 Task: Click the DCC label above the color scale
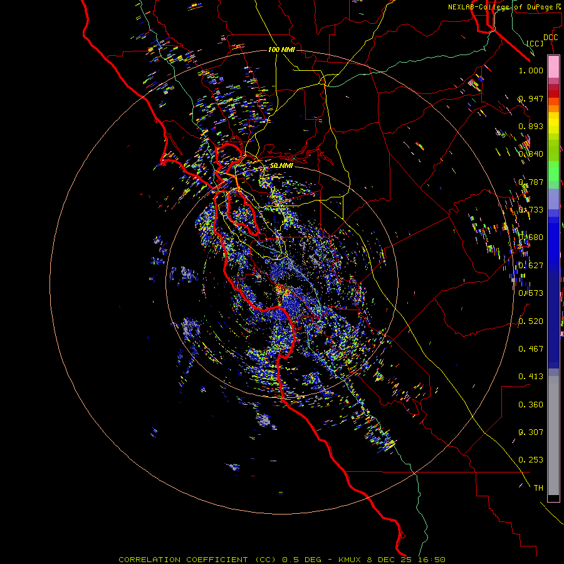coord(550,38)
